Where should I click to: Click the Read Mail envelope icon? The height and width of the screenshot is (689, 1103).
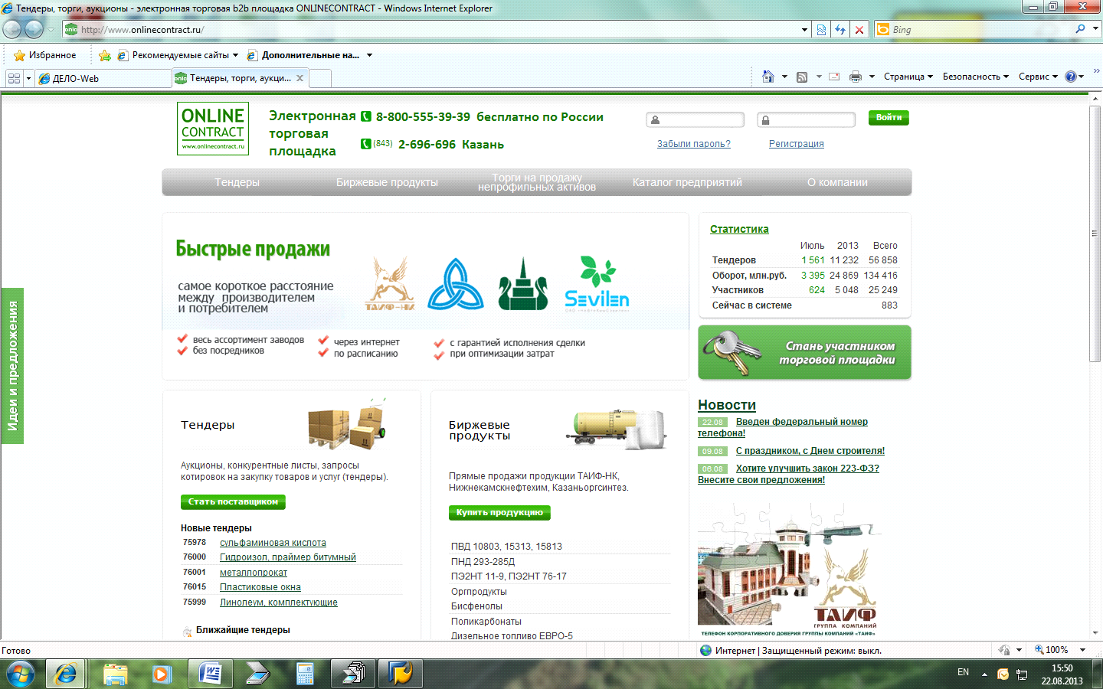[834, 77]
